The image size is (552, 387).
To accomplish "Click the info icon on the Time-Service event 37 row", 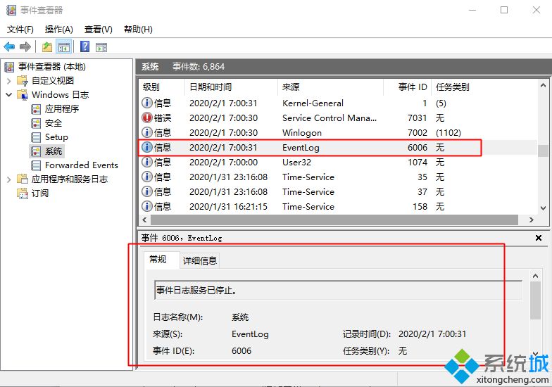I will click(x=146, y=191).
